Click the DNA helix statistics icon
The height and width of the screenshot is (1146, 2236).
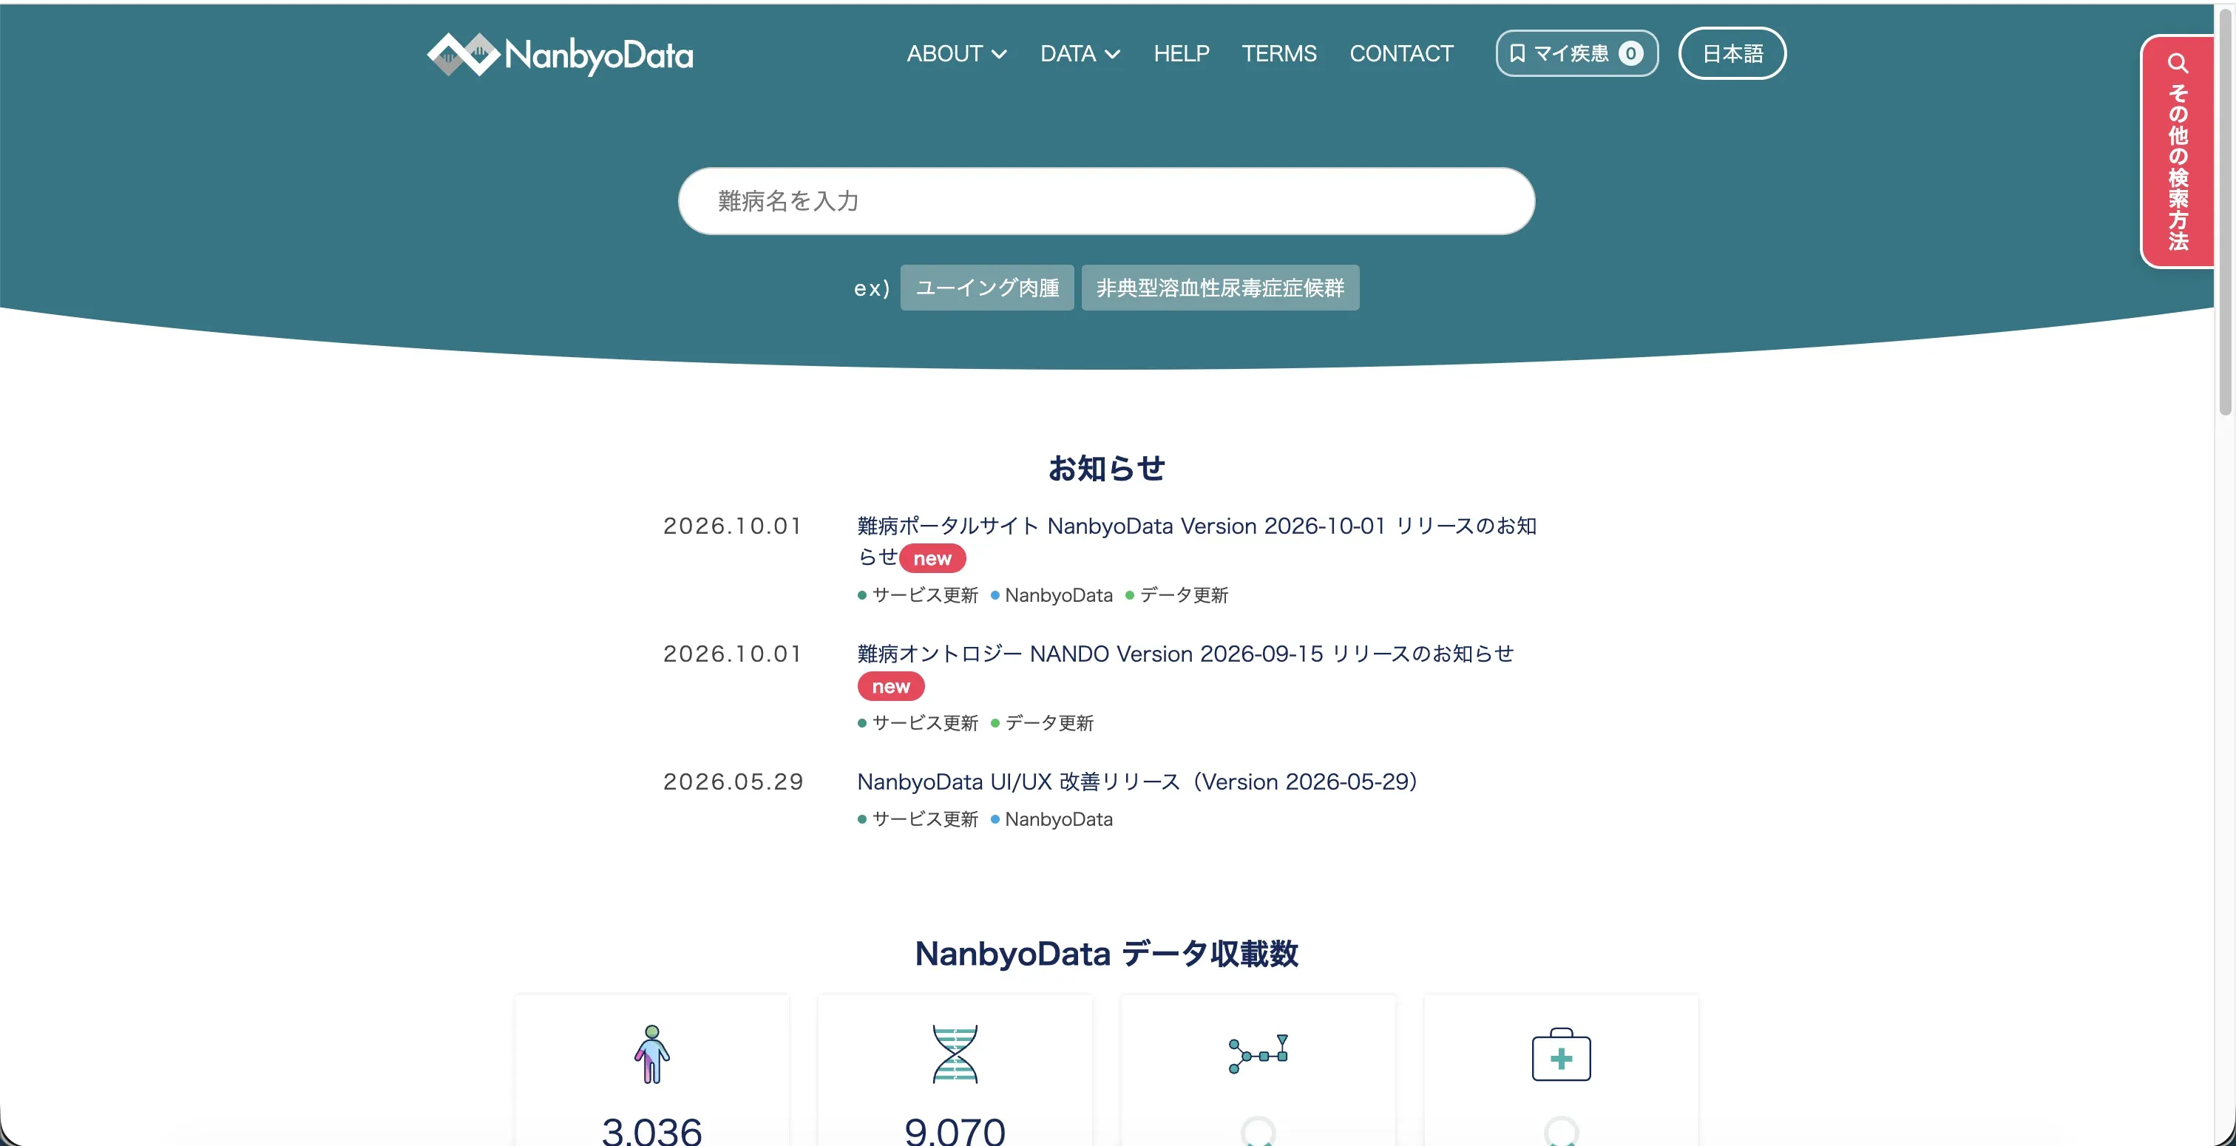(955, 1054)
